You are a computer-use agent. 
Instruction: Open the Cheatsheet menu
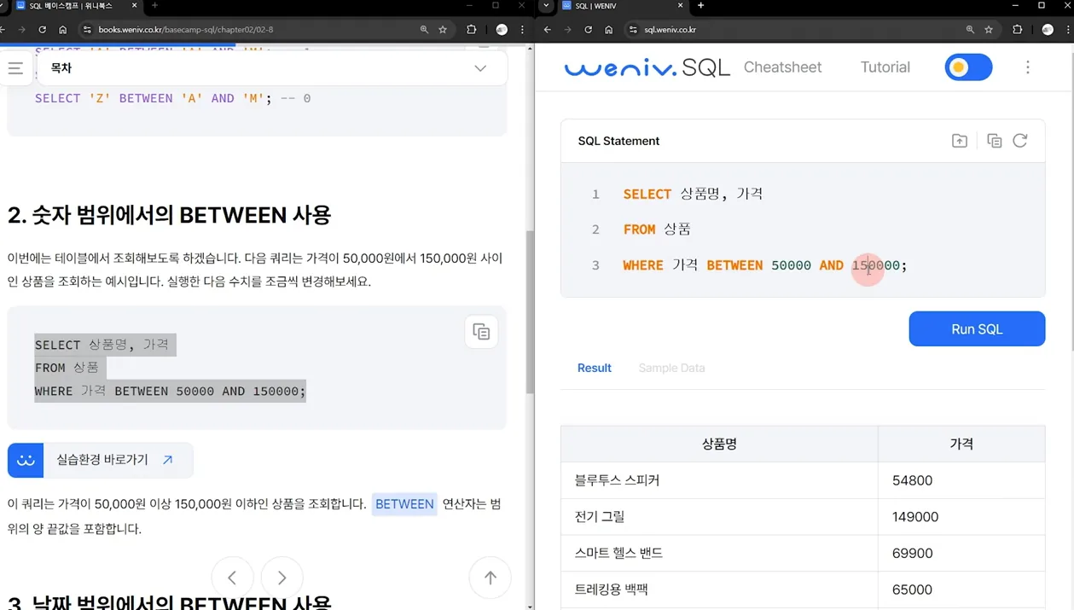coord(782,67)
